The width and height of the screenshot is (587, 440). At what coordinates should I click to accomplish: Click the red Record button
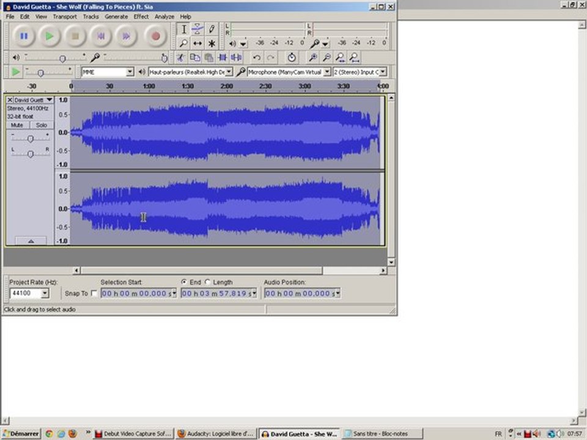coord(156,36)
